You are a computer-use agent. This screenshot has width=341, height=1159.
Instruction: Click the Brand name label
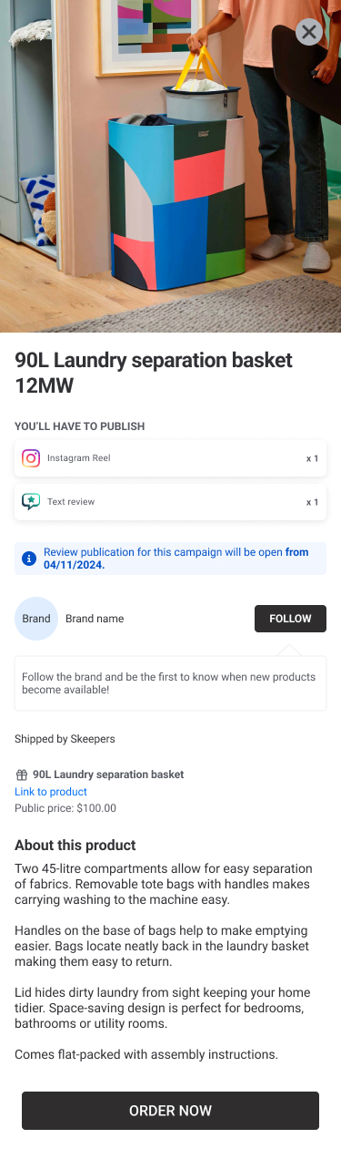(95, 619)
